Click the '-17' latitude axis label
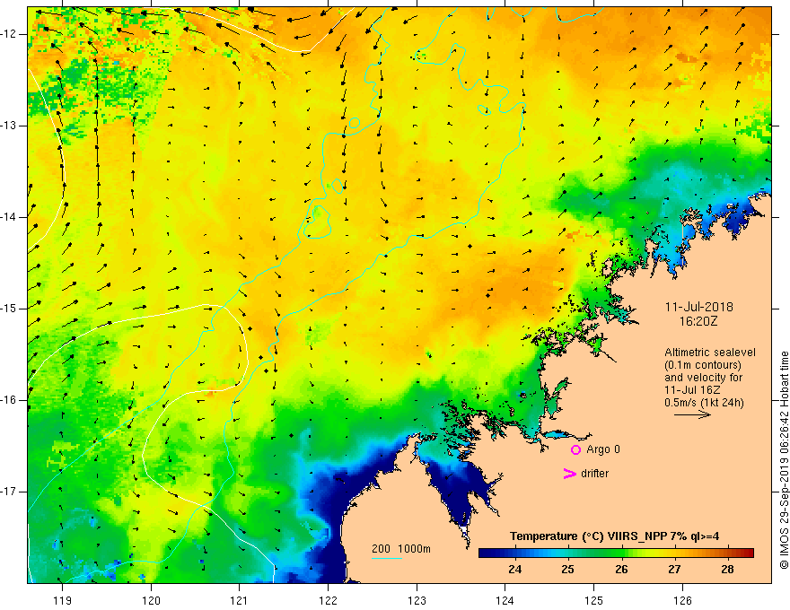Image resolution: width=790 pixels, height=610 pixels. click(x=9, y=492)
